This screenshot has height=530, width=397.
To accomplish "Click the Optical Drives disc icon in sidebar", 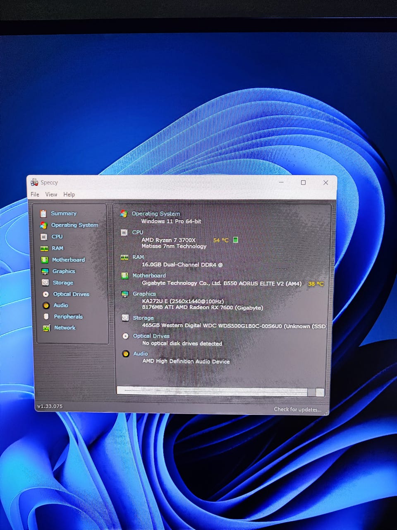I will click(45, 294).
